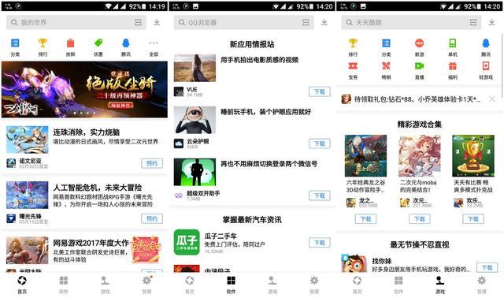Image resolution: width=504 pixels, height=298 pixels.
Task: Tap the 全部 three-dots icon
Action: [x=154, y=43]
